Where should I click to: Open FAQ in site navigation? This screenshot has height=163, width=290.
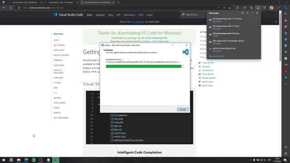(141, 15)
